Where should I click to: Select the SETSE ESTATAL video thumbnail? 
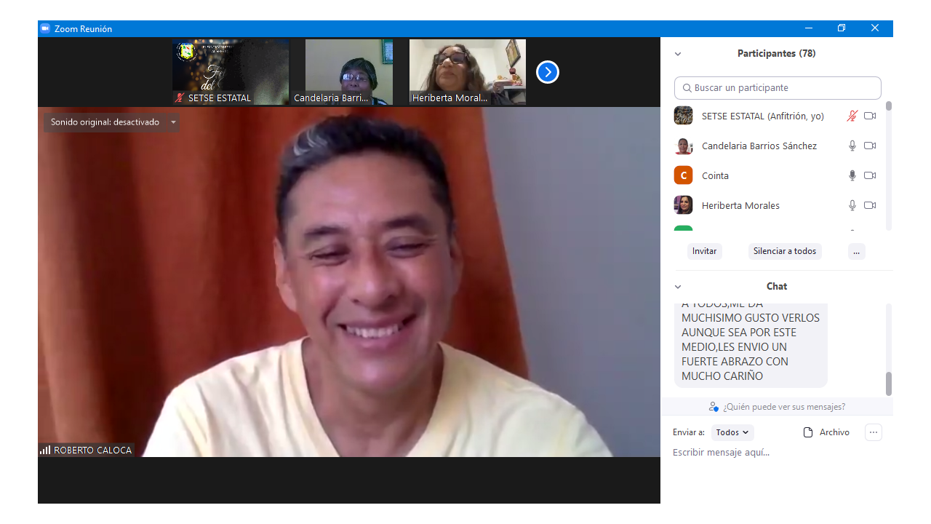[231, 72]
